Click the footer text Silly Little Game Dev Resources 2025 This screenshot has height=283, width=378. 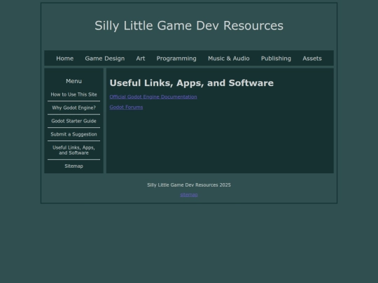click(x=189, y=184)
